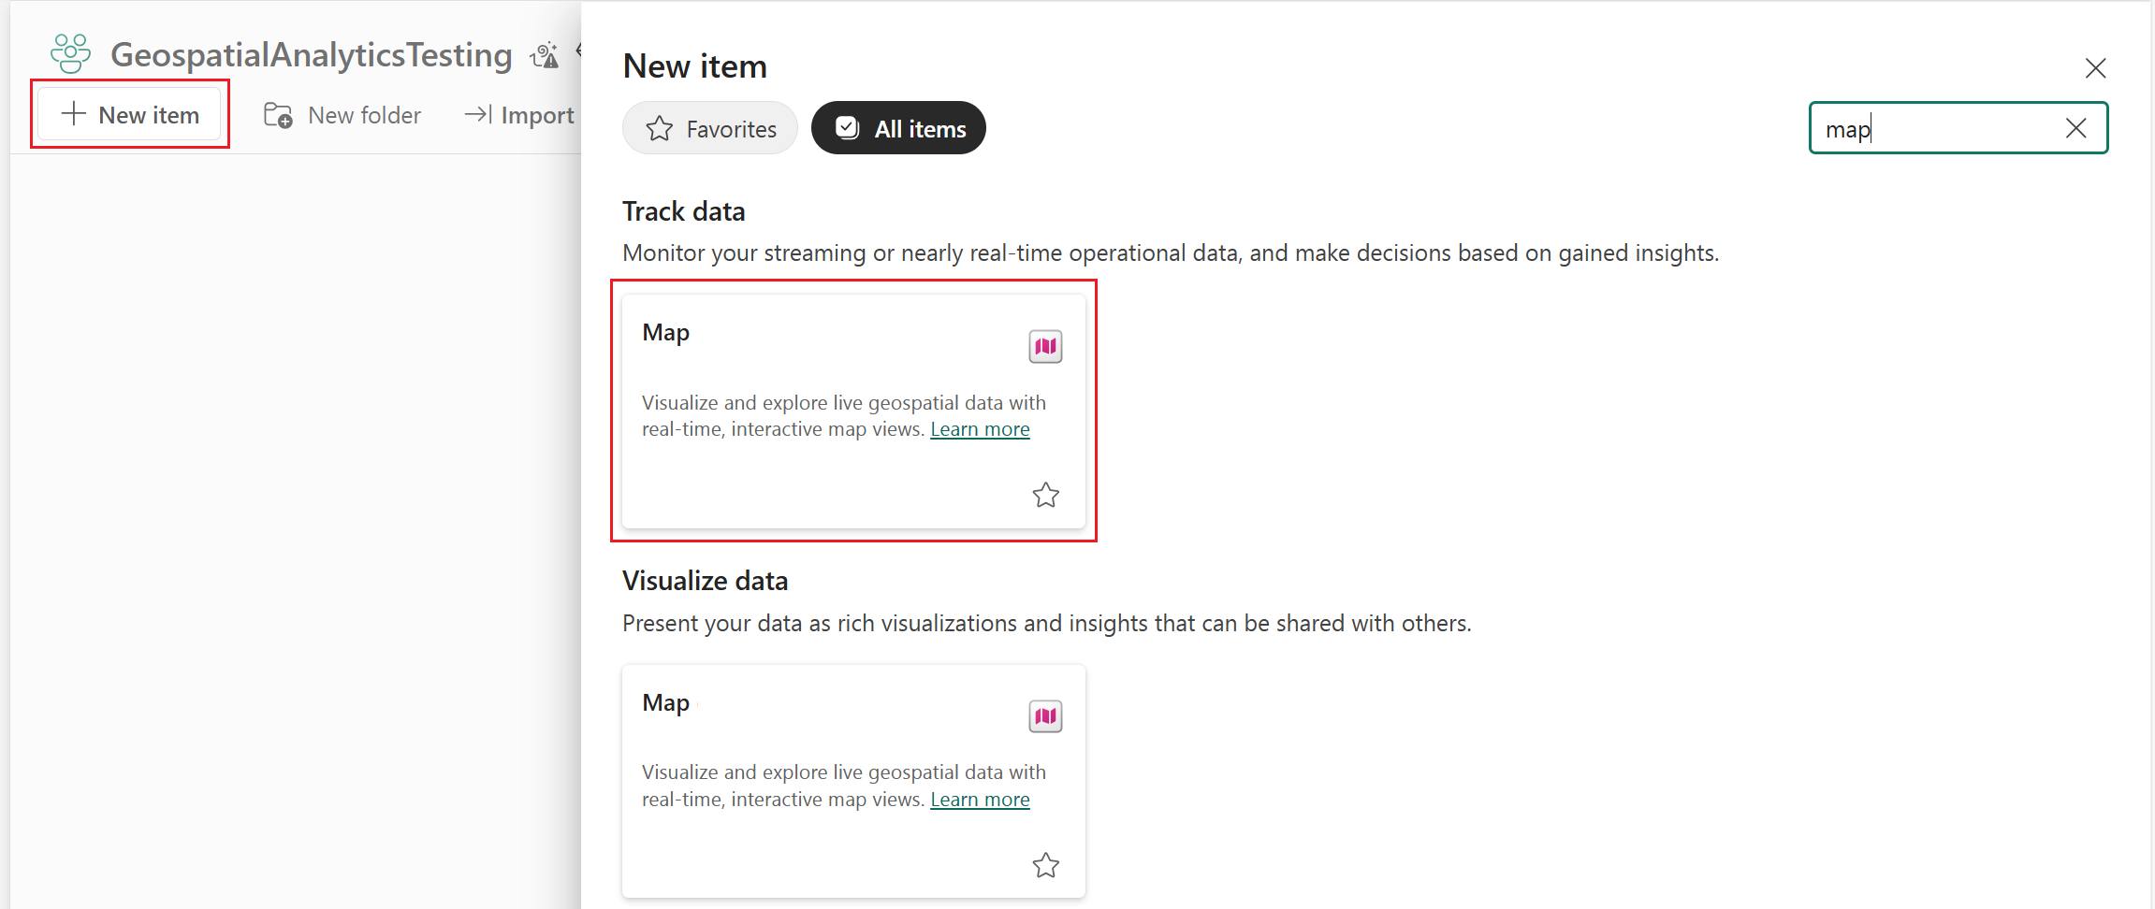Open Learn more link under Visualize data
Viewport: 2155px width, 909px height.
tap(980, 800)
